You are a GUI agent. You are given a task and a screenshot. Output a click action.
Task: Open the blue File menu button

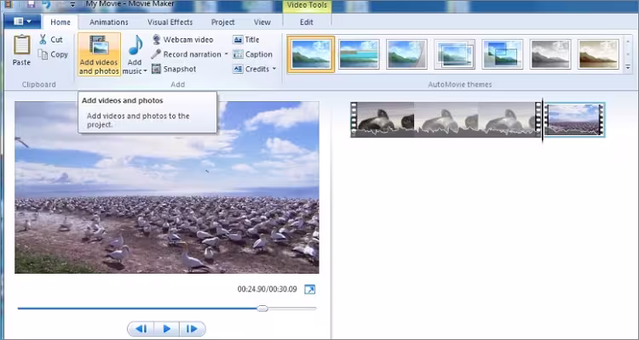click(22, 21)
